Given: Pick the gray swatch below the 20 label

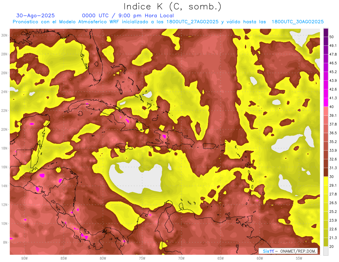Looking at the screenshot, I should click(326, 251).
